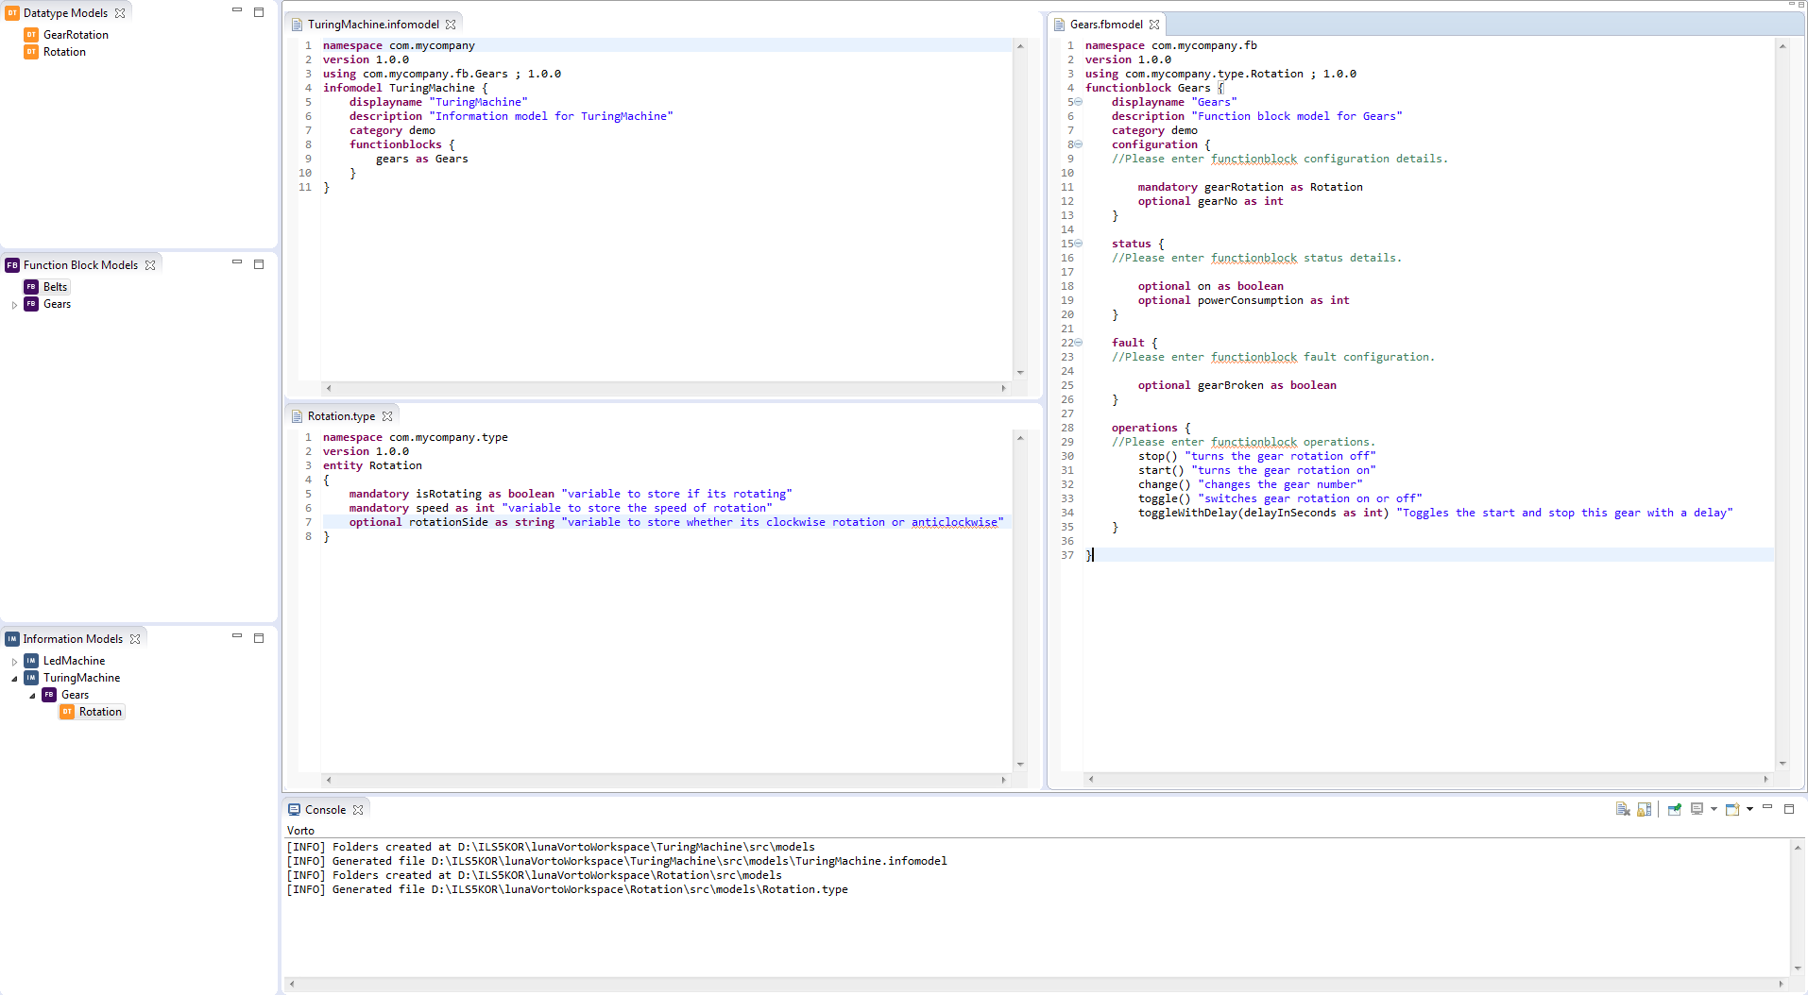Close the Information Models view
The image size is (1808, 995).
[135, 639]
